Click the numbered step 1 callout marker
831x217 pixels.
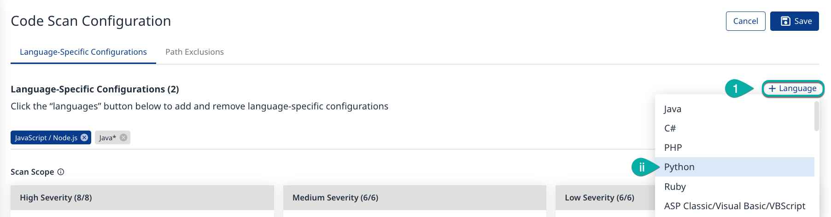click(x=736, y=88)
